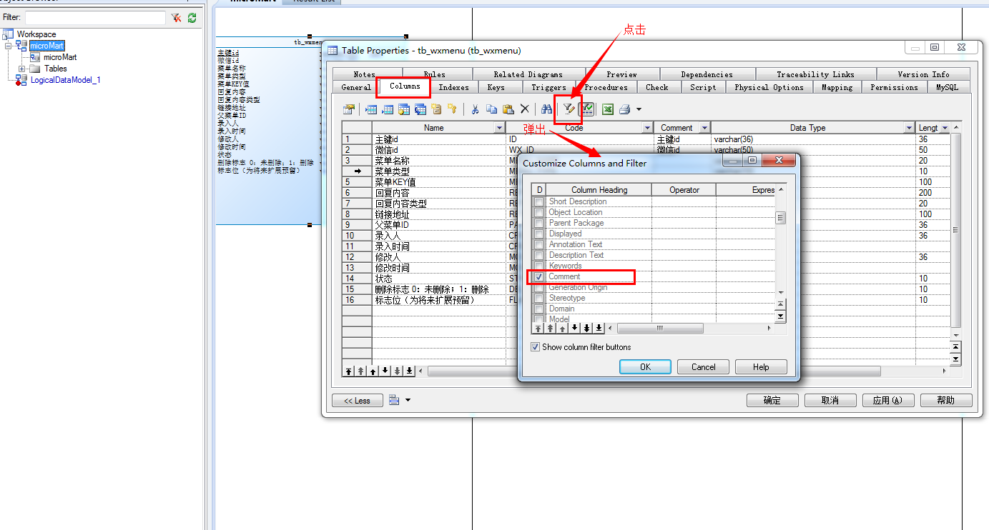The width and height of the screenshot is (989, 530).
Task: Click the green refresh filter icon
Action: (x=192, y=17)
